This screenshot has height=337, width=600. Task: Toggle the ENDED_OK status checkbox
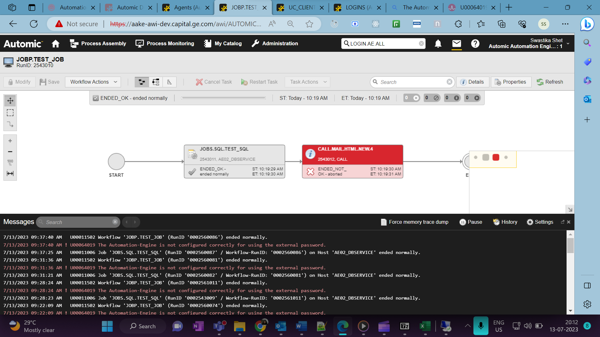pos(96,98)
